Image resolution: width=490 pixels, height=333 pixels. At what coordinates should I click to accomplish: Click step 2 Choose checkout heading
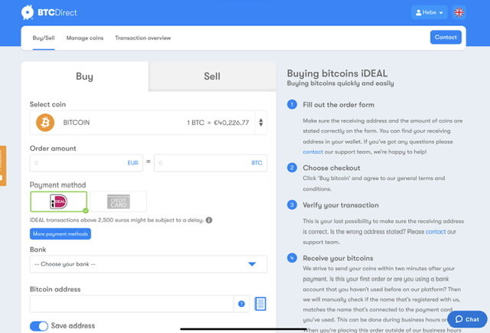point(332,168)
